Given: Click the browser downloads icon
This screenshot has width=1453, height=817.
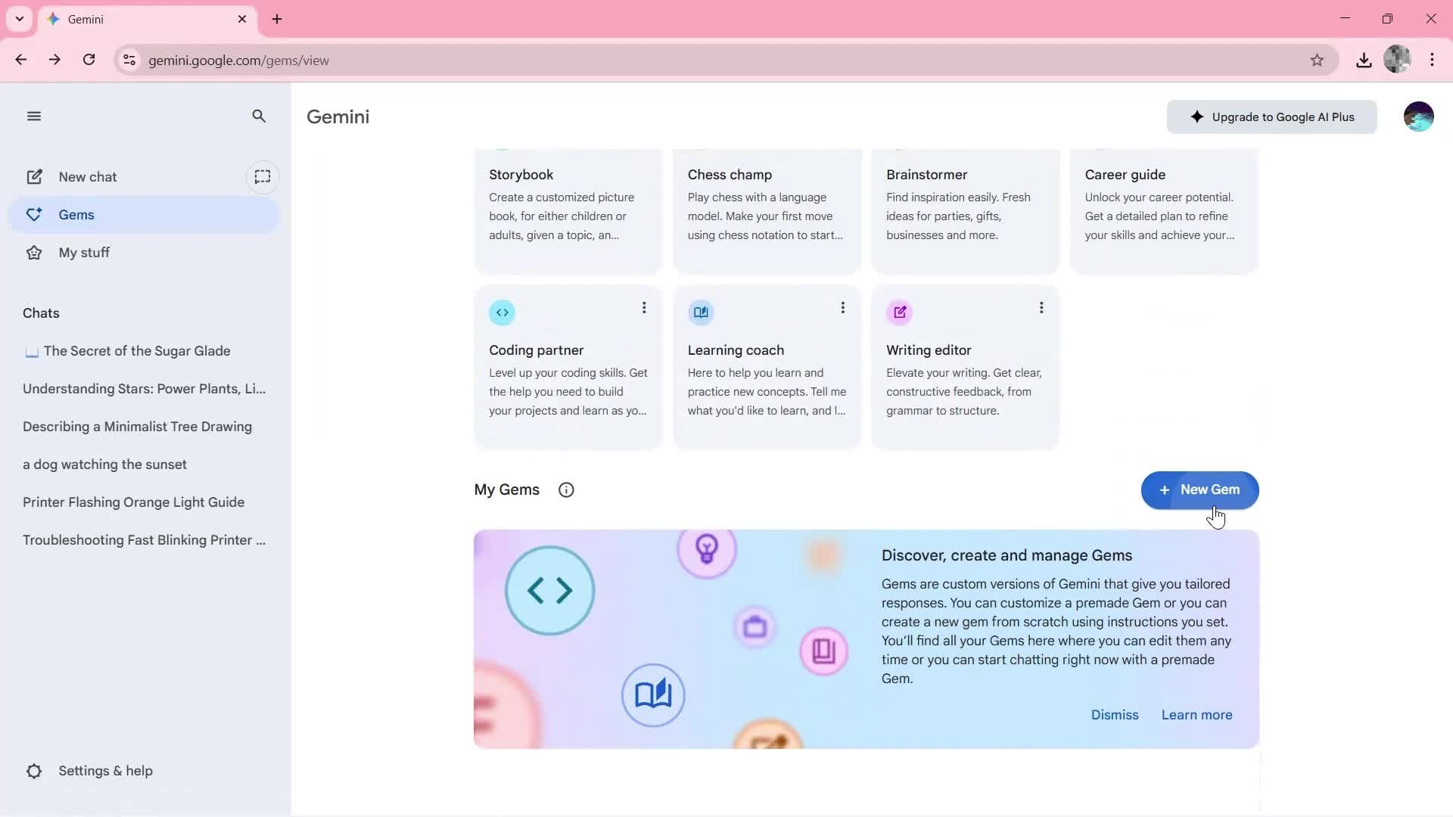Looking at the screenshot, I should [1364, 60].
